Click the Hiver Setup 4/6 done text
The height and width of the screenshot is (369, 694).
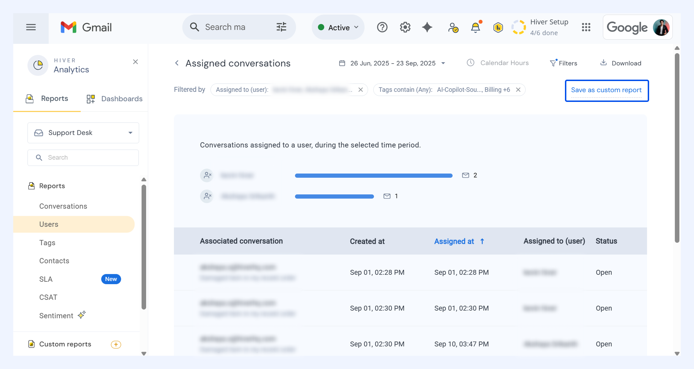549,27
